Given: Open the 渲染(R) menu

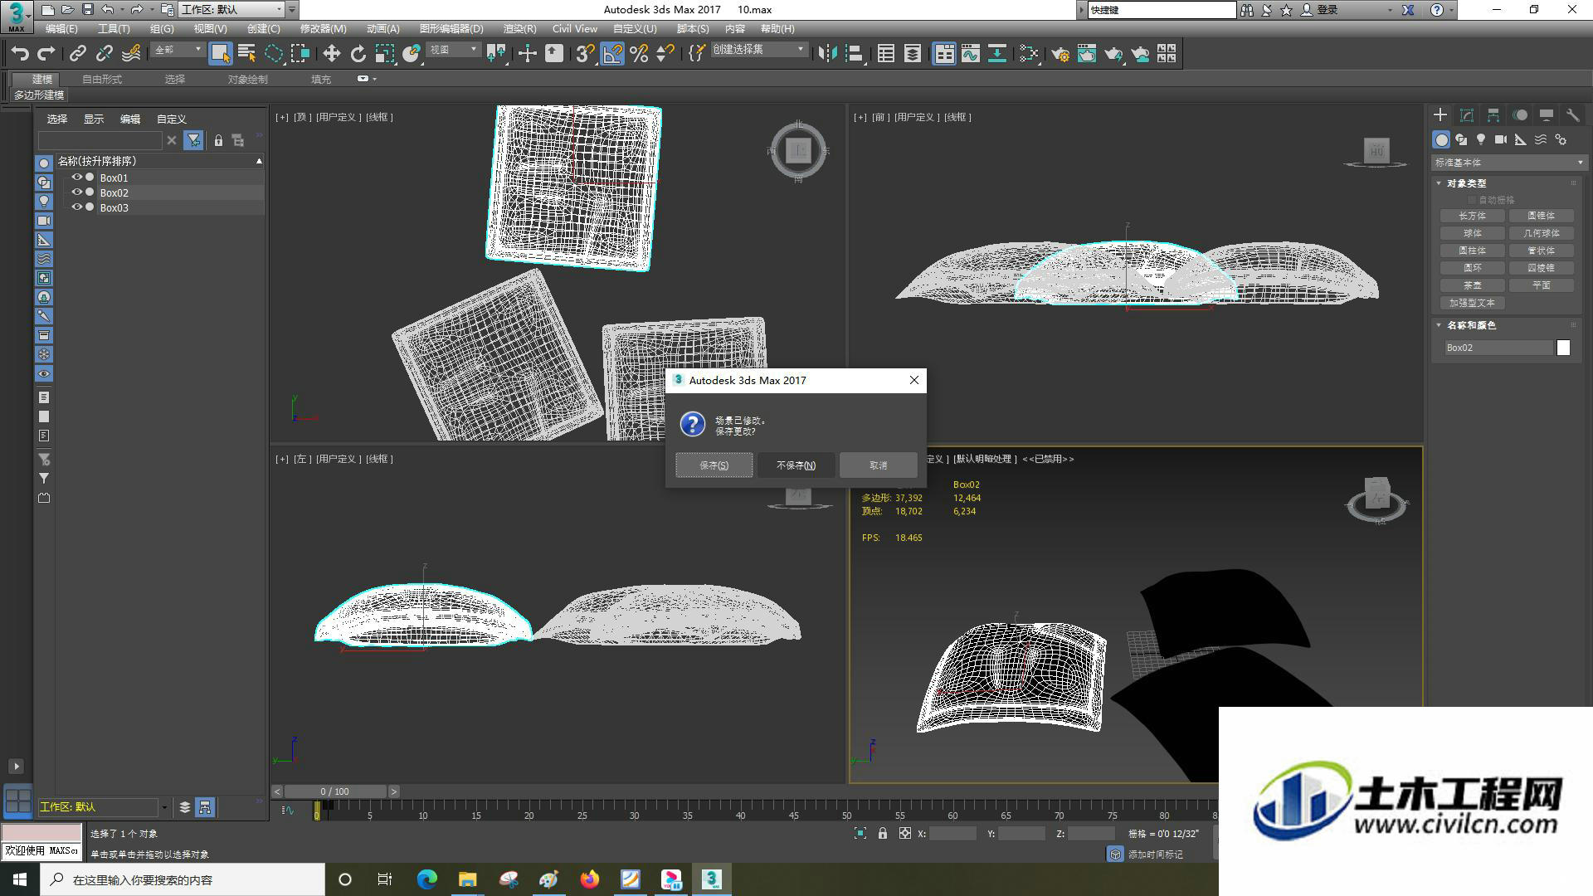Looking at the screenshot, I should click(x=519, y=29).
